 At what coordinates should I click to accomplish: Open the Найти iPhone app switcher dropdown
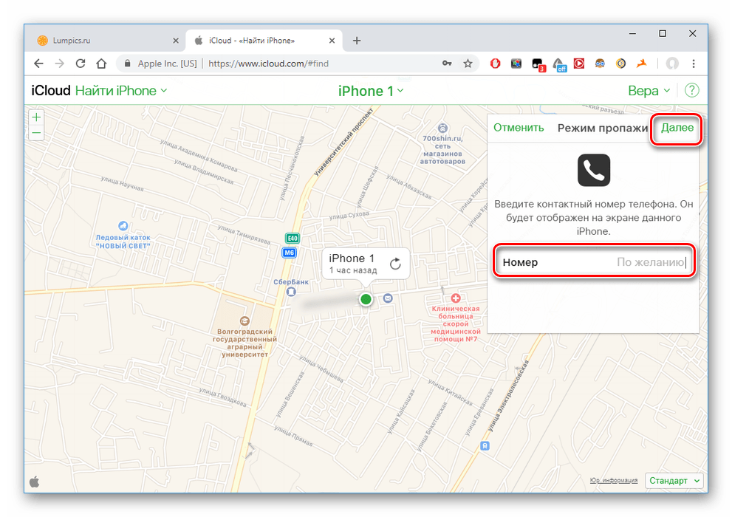pyautogui.click(x=121, y=91)
